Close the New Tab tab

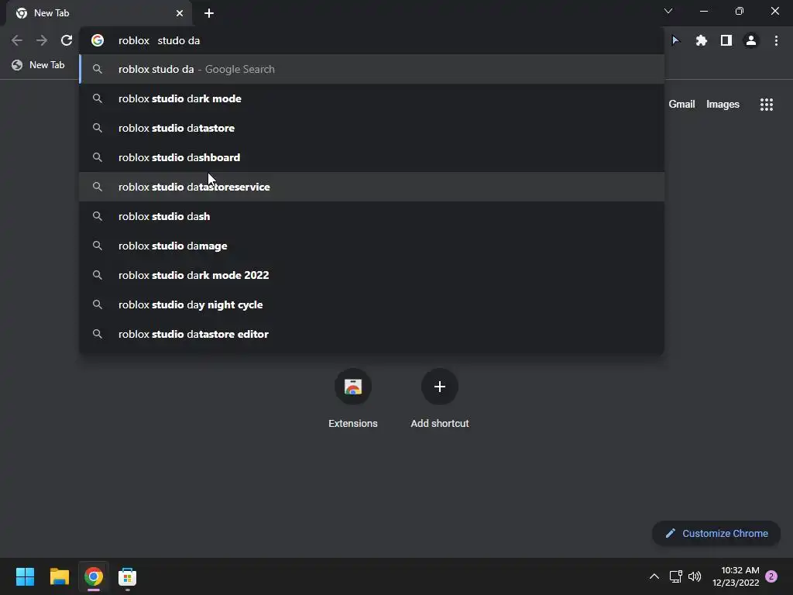point(180,13)
